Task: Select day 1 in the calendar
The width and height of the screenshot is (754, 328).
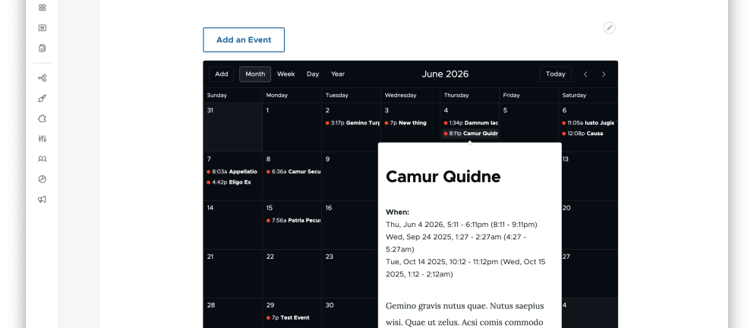Action: [268, 110]
